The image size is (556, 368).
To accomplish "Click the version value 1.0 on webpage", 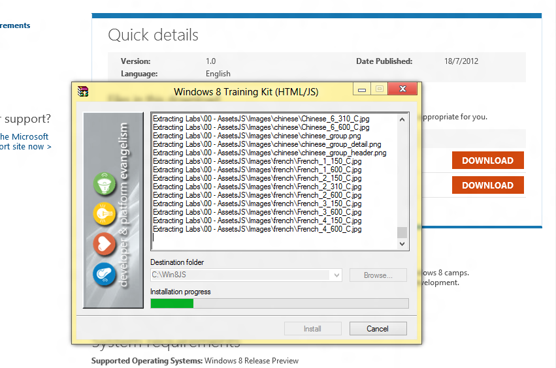I will [210, 61].
